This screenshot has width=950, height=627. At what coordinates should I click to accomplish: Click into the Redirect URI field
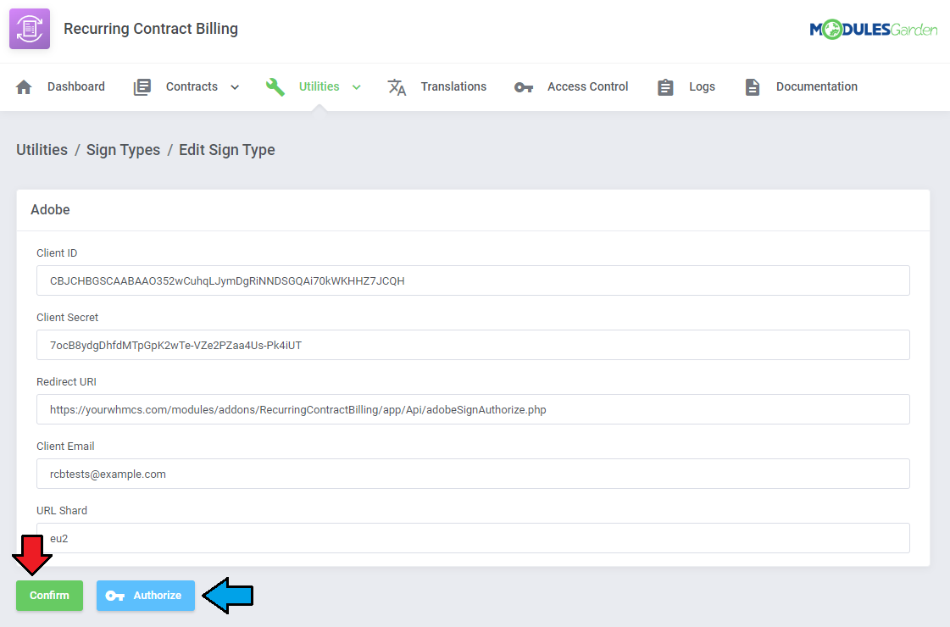click(473, 409)
